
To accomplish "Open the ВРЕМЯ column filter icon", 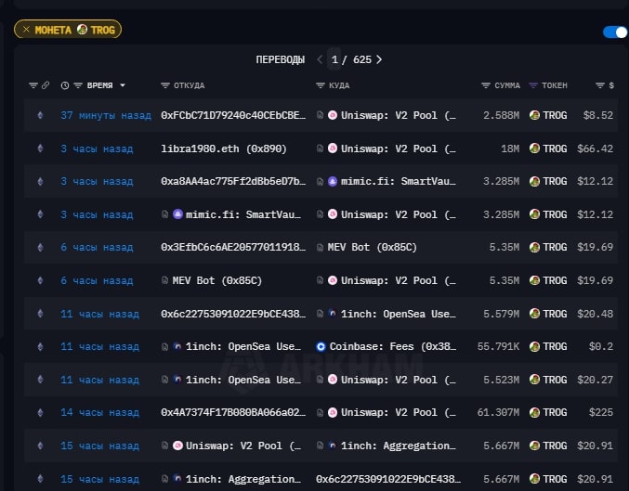I will click(x=78, y=85).
